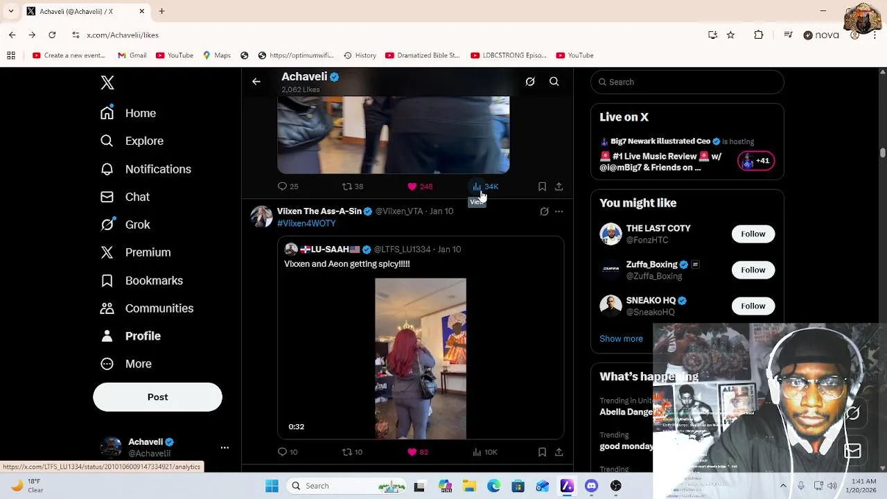The image size is (887, 499).
Task: Expand the More menu in sidebar
Action: [x=126, y=364]
